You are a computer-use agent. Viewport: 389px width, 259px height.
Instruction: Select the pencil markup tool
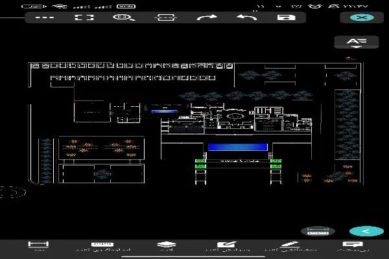tap(290, 247)
